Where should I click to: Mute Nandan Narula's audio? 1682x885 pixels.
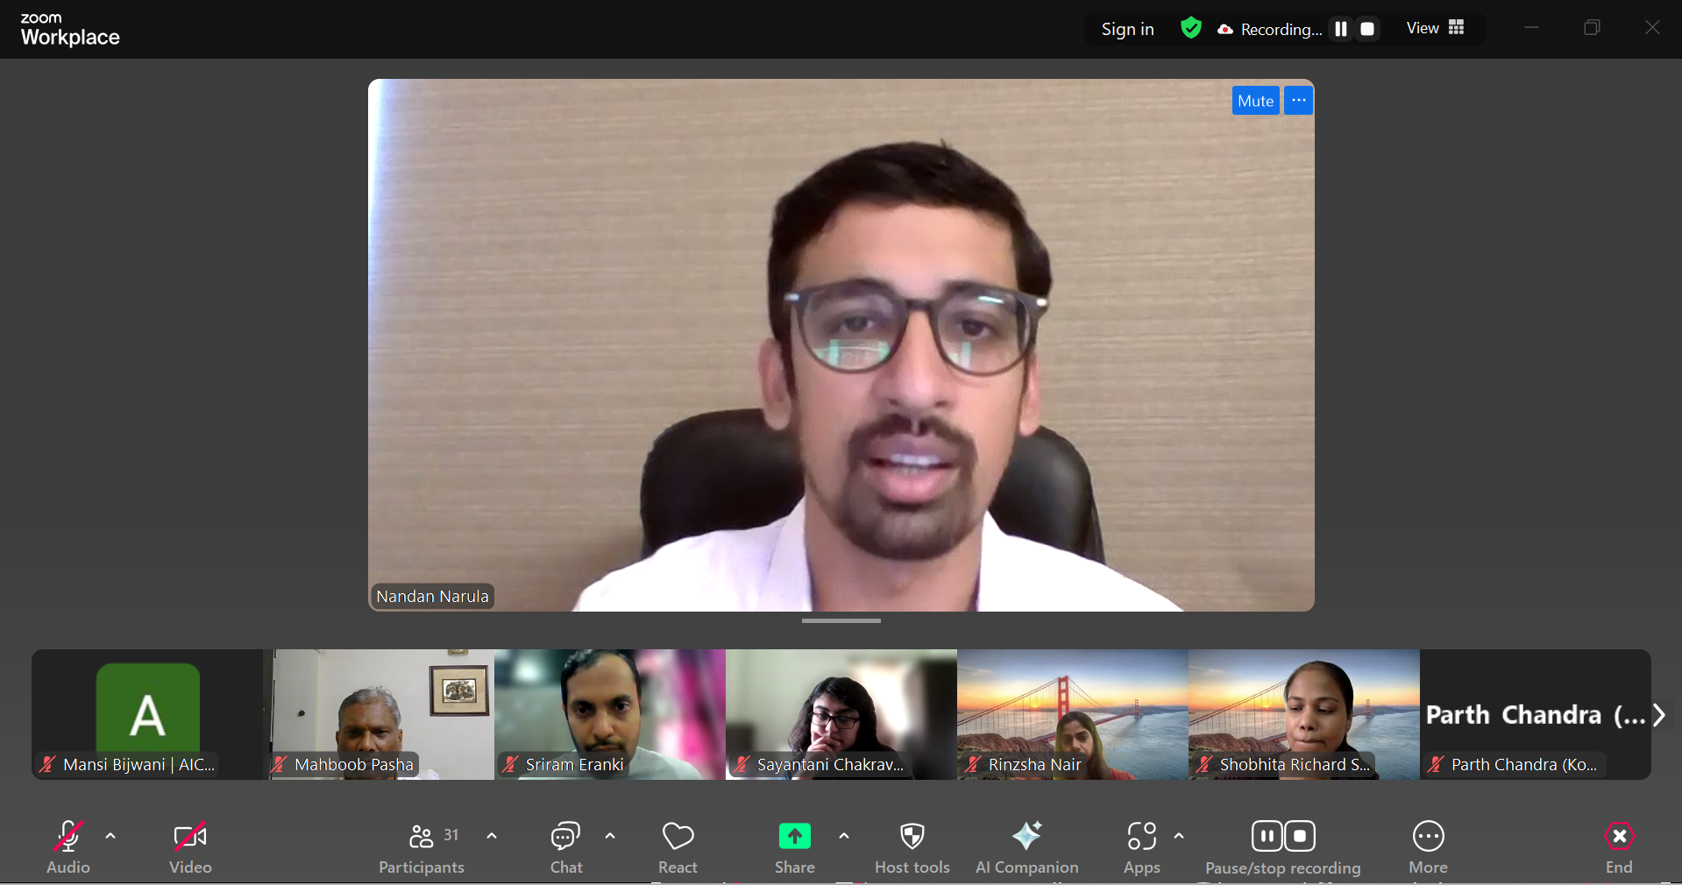tap(1255, 101)
